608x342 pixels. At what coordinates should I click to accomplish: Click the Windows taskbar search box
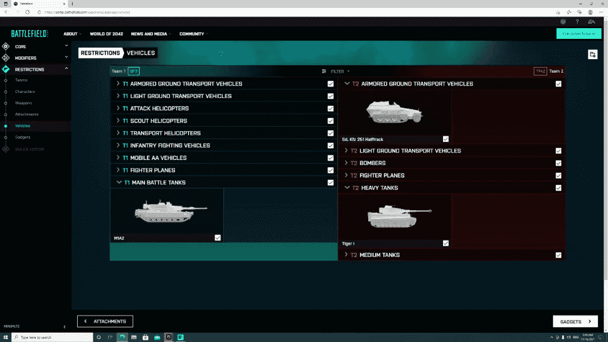coord(52,337)
